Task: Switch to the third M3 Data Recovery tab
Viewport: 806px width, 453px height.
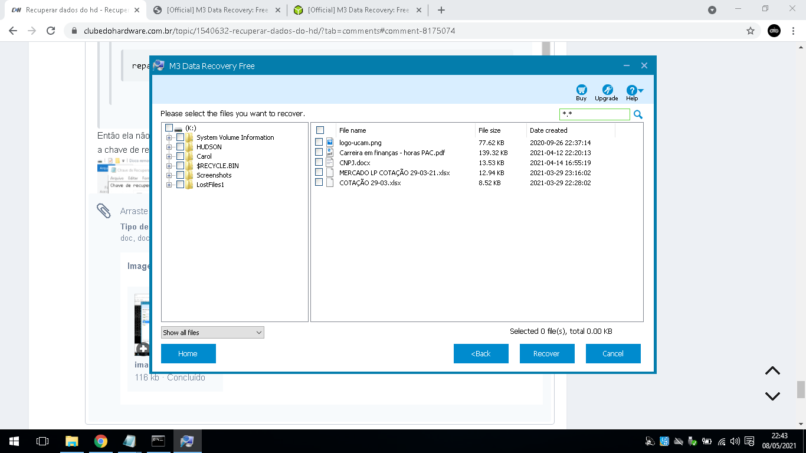Action: 358,10
